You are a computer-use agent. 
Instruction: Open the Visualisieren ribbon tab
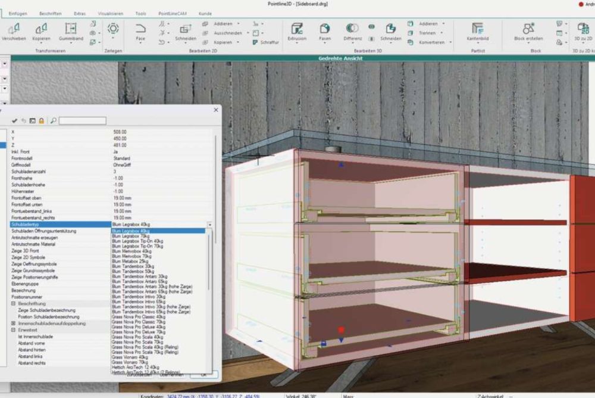(x=110, y=13)
